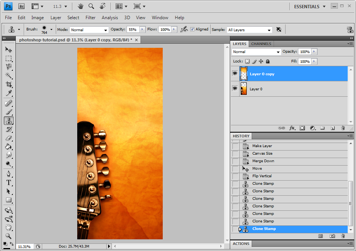The image size is (356, 251).
Task: Open the Opacity slider in options bar
Action: [x=142, y=29]
